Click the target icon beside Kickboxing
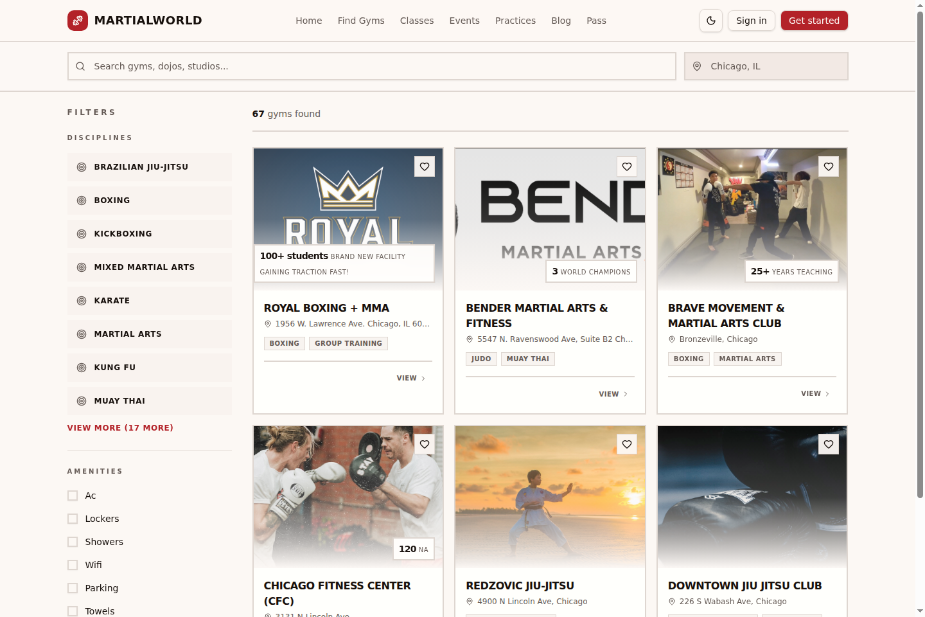This screenshot has height=617, width=925. [82, 234]
